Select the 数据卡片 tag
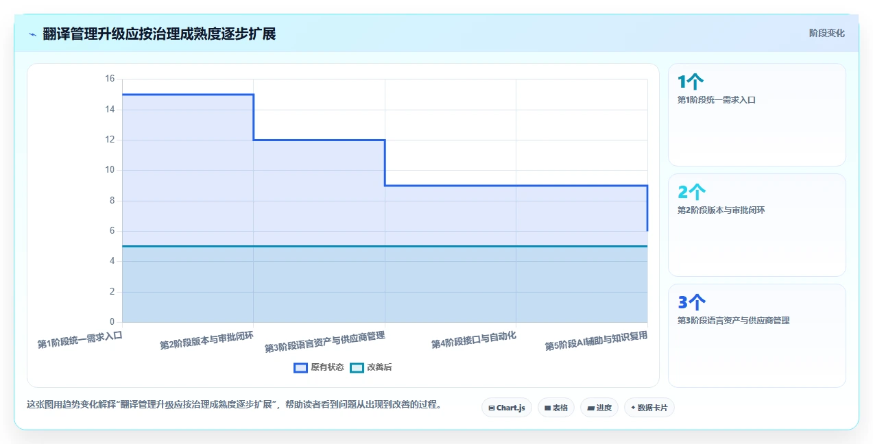Screen dimensions: 873x444 (x=649, y=408)
